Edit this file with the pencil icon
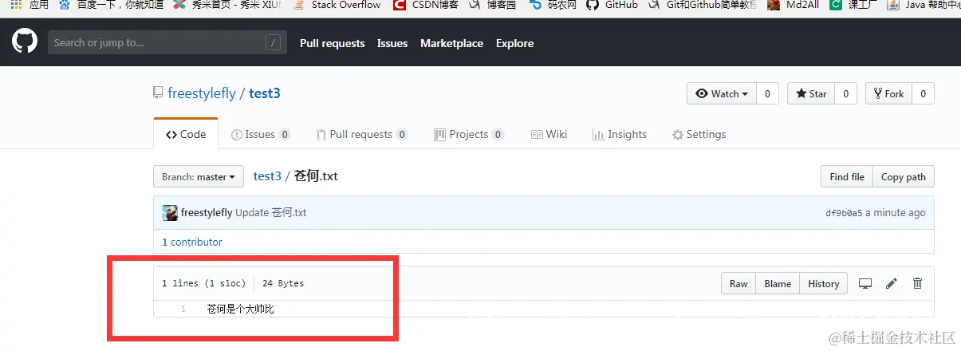Image resolution: width=961 pixels, height=351 pixels. pos(892,283)
